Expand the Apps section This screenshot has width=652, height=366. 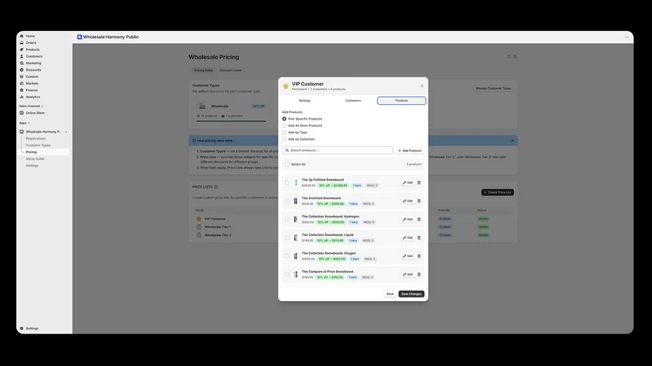[24, 124]
